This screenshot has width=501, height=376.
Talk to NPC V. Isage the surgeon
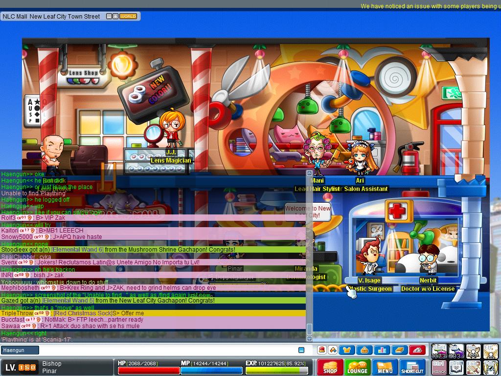tap(369, 257)
